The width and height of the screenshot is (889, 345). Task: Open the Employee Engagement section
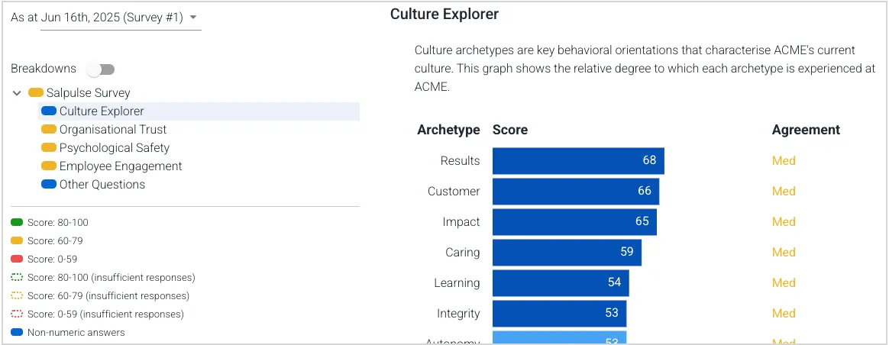121,166
